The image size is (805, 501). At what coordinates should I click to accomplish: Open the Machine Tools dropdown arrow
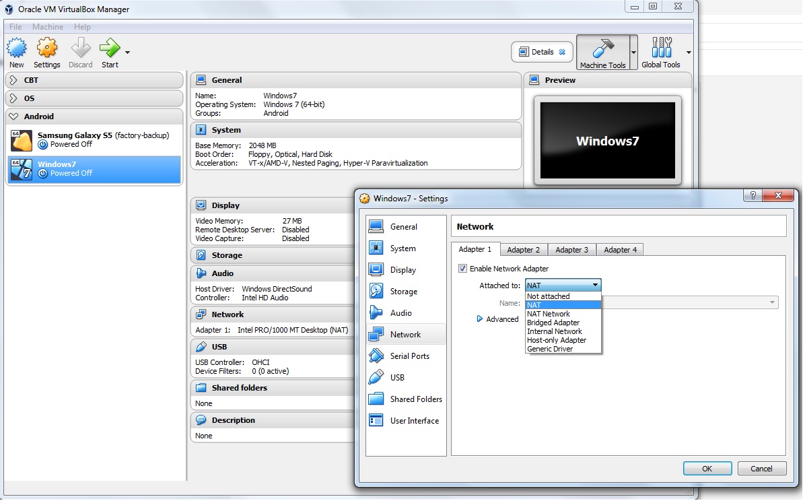pos(633,52)
